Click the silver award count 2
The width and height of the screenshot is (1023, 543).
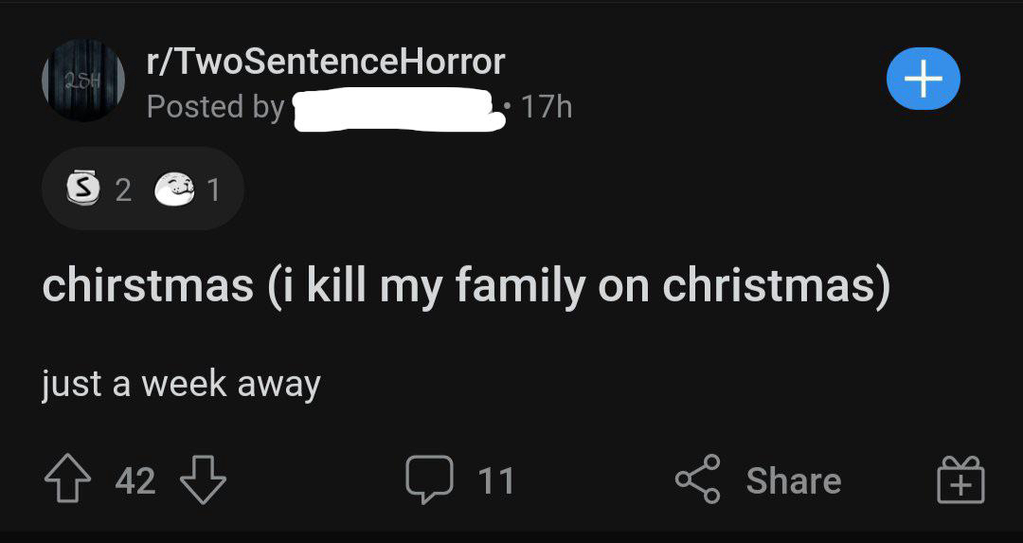(122, 190)
